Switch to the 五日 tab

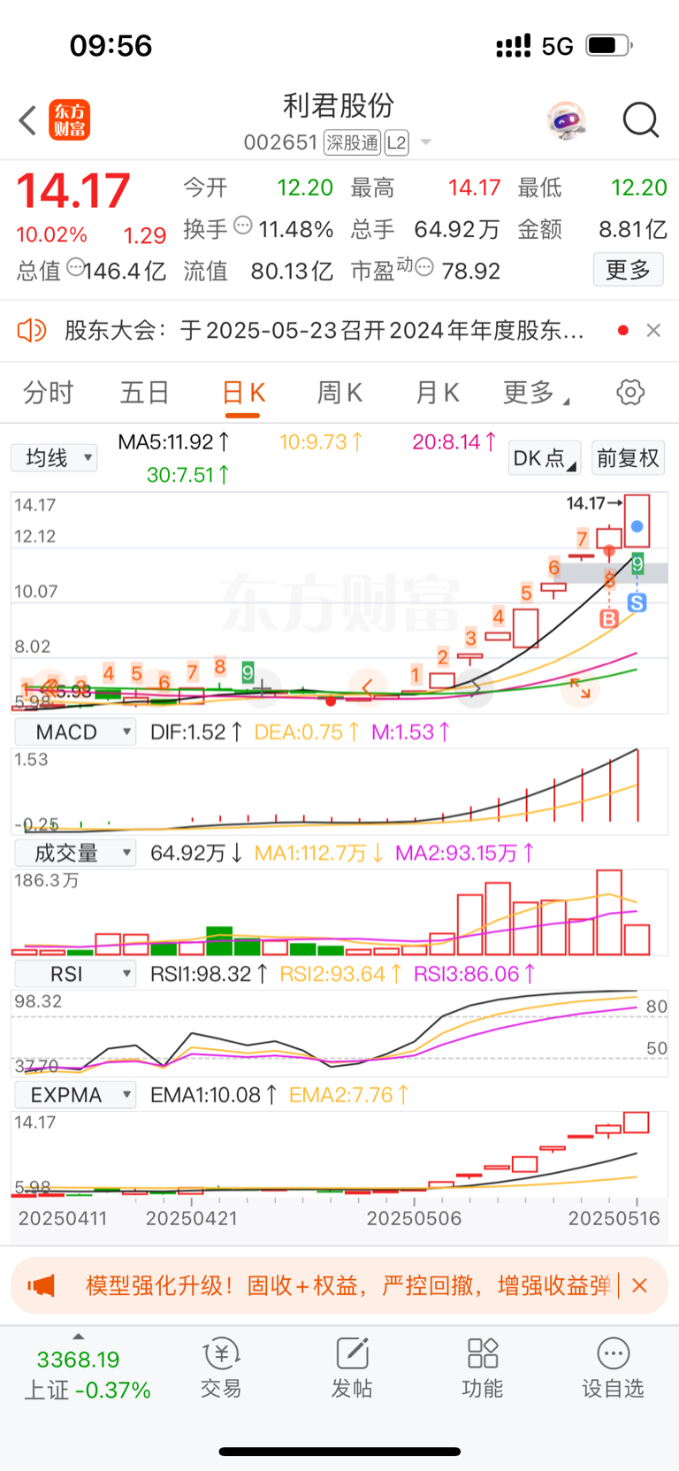tap(144, 392)
